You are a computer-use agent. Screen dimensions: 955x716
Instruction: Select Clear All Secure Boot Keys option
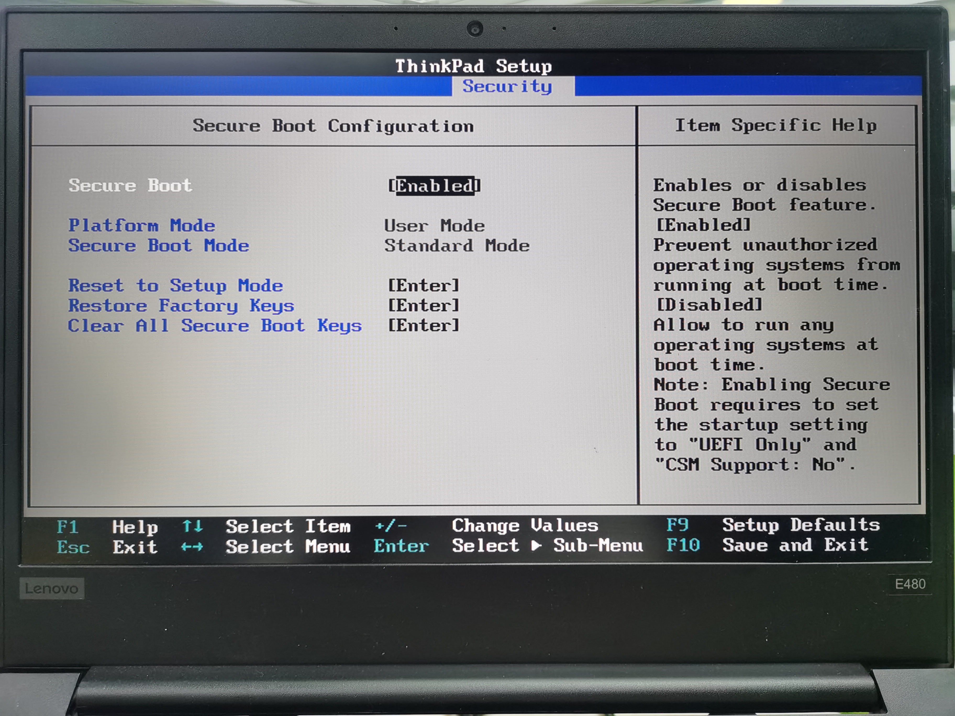click(215, 325)
